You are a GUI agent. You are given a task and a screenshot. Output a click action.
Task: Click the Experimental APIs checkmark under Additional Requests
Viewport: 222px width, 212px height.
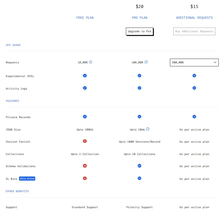[x=194, y=75]
